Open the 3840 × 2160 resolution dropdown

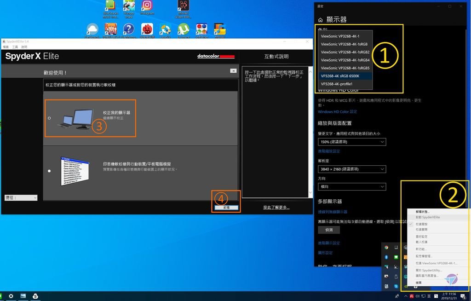coord(352,169)
